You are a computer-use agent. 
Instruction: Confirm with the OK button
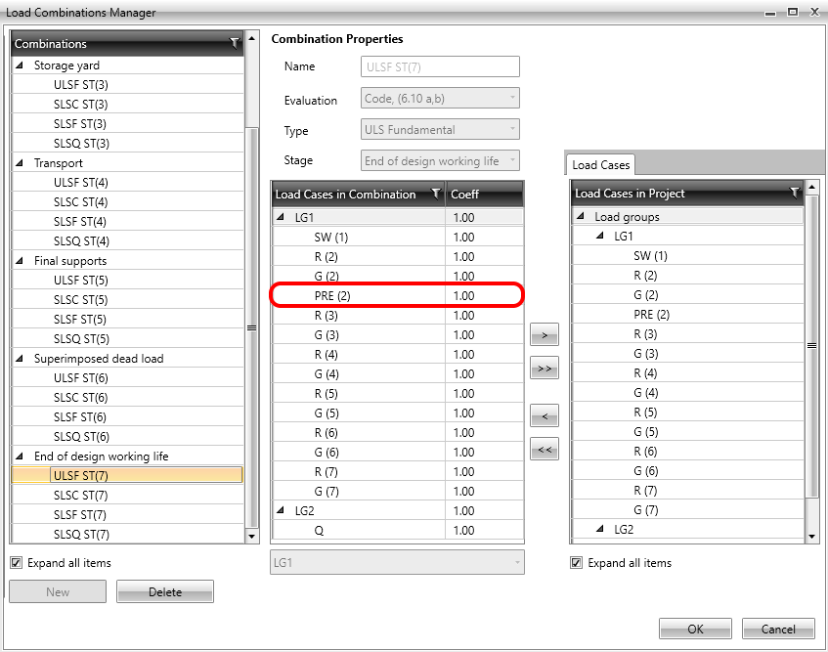click(695, 629)
